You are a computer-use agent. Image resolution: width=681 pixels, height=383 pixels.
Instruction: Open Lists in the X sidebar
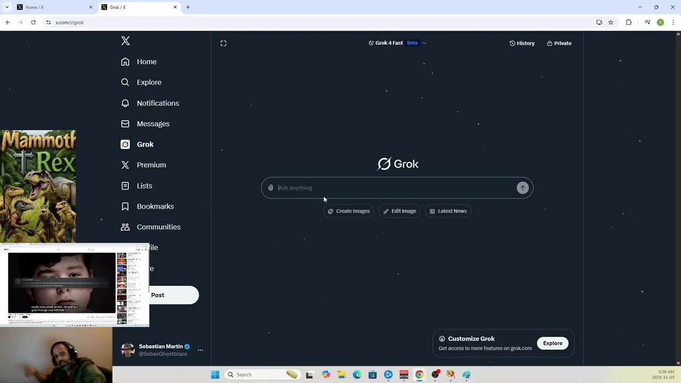(136, 186)
